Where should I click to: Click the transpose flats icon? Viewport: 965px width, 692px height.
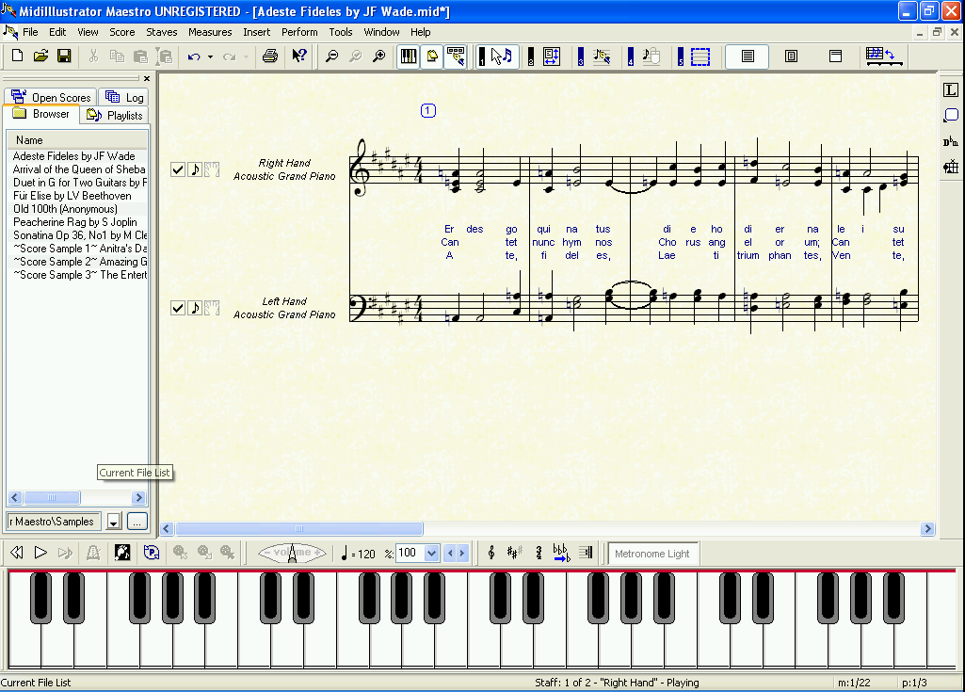point(561,553)
